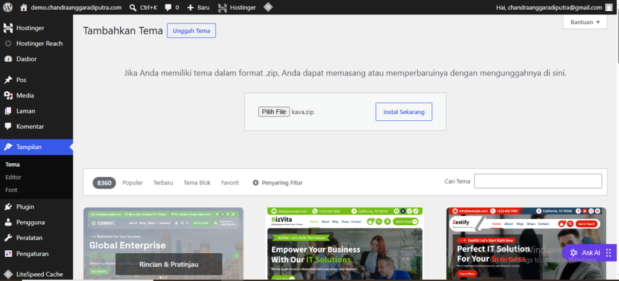Click the kava.zip selected file name
Viewport: 619px width, 281px height.
pyautogui.click(x=303, y=112)
